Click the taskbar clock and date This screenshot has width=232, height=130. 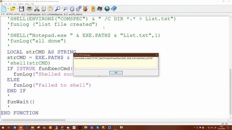(x=221, y=127)
